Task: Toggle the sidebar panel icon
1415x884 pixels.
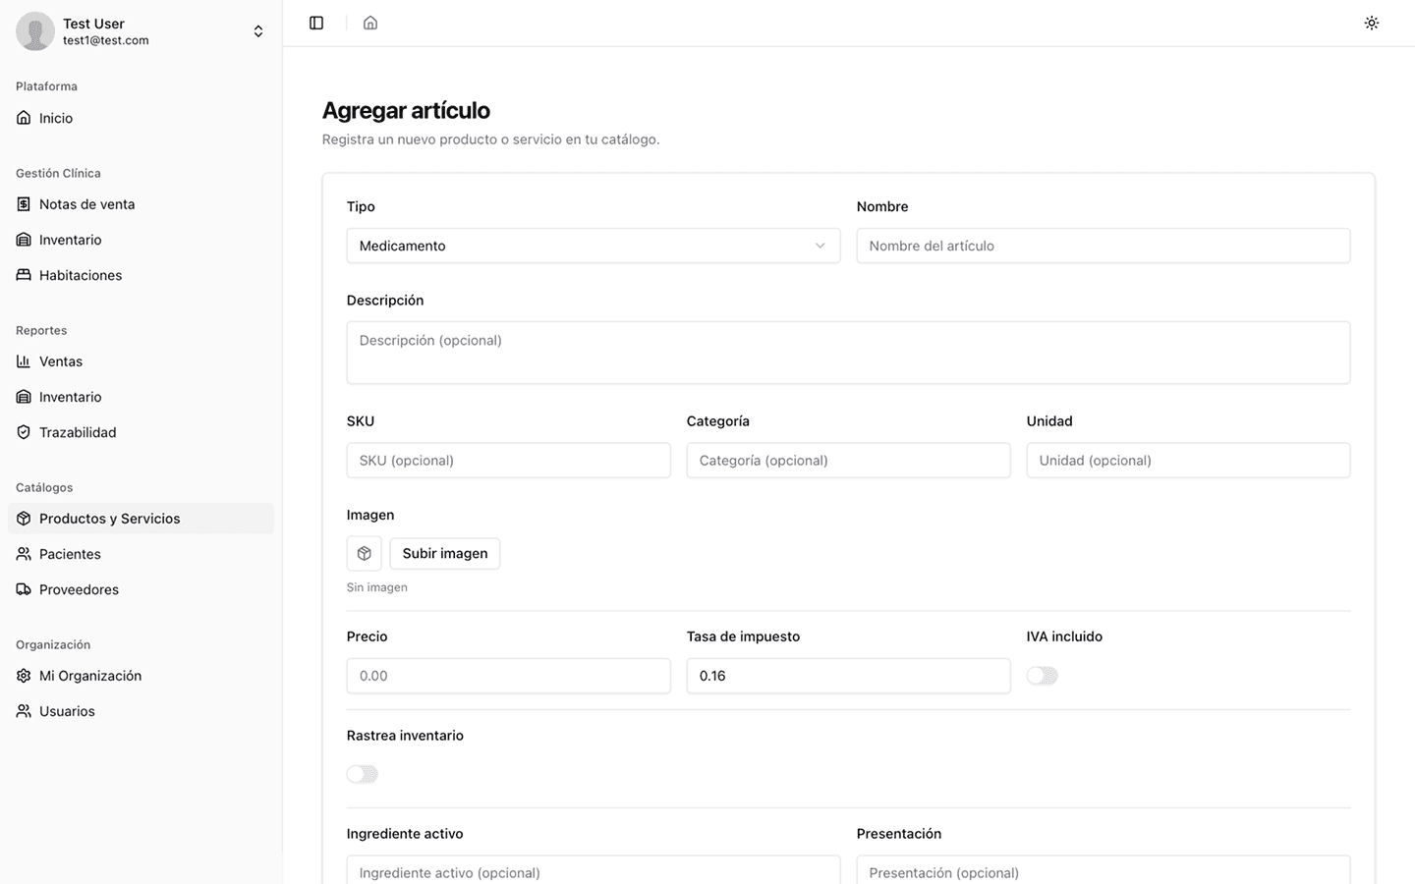Action: 316,23
